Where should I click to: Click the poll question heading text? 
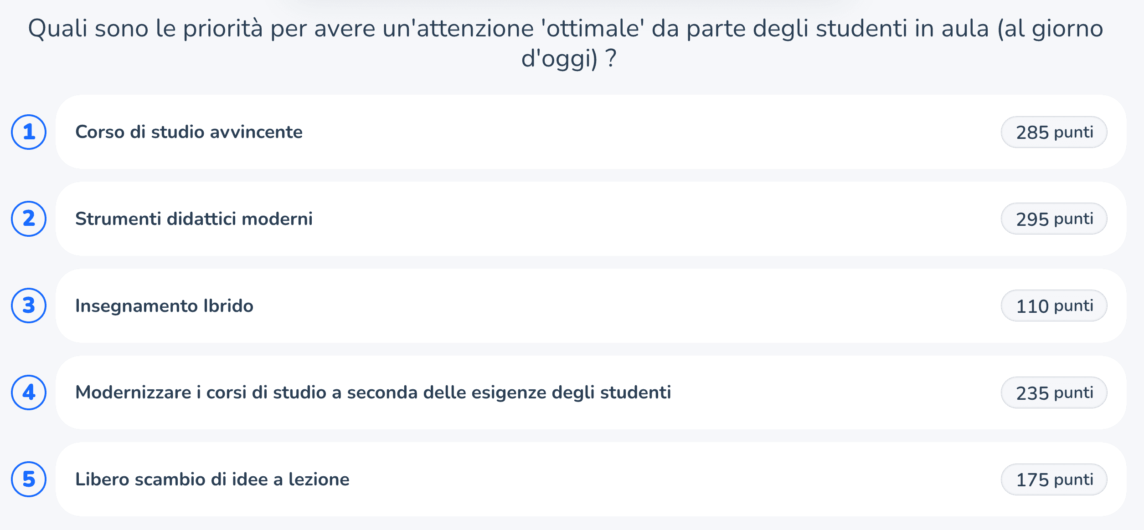point(566,43)
